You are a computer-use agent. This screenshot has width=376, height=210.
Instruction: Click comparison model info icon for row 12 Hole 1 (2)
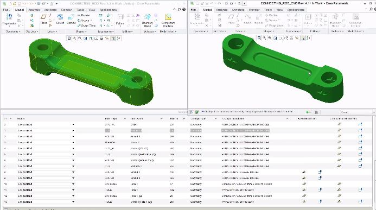(x=339, y=196)
